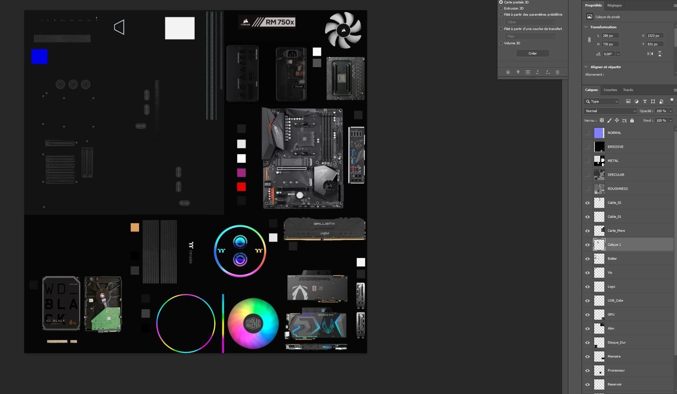The height and width of the screenshot is (394, 677).
Task: Delete the 3D item with trash icon
Action: pyautogui.click(x=557, y=72)
